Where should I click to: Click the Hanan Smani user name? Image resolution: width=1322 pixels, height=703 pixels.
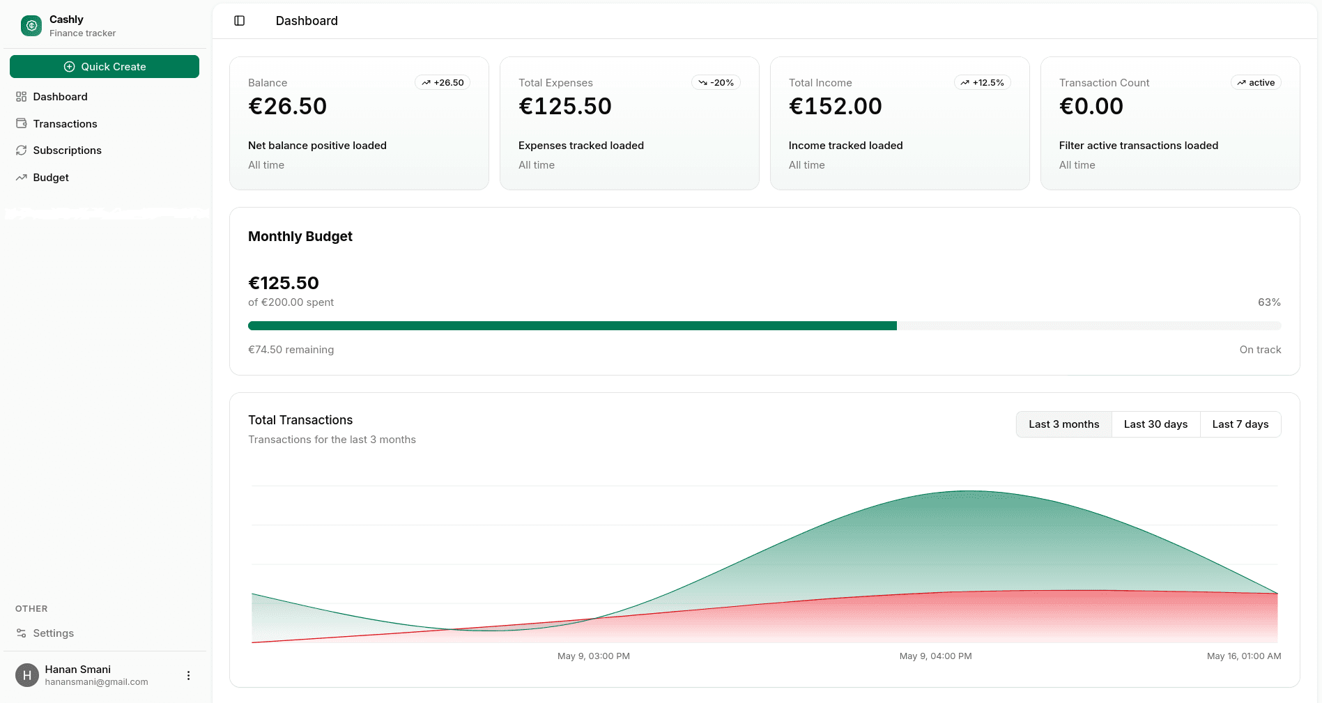coord(78,670)
